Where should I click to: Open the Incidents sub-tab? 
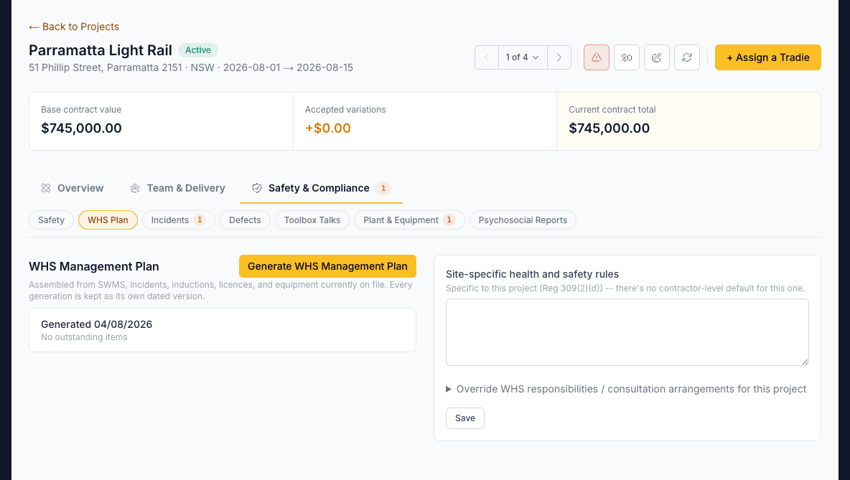[178, 220]
